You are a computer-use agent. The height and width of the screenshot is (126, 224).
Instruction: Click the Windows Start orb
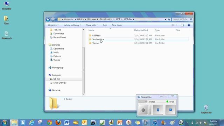[x=5, y=122]
